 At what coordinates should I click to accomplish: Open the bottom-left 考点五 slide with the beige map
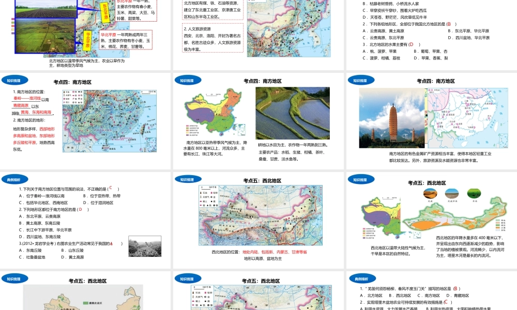[85, 290]
